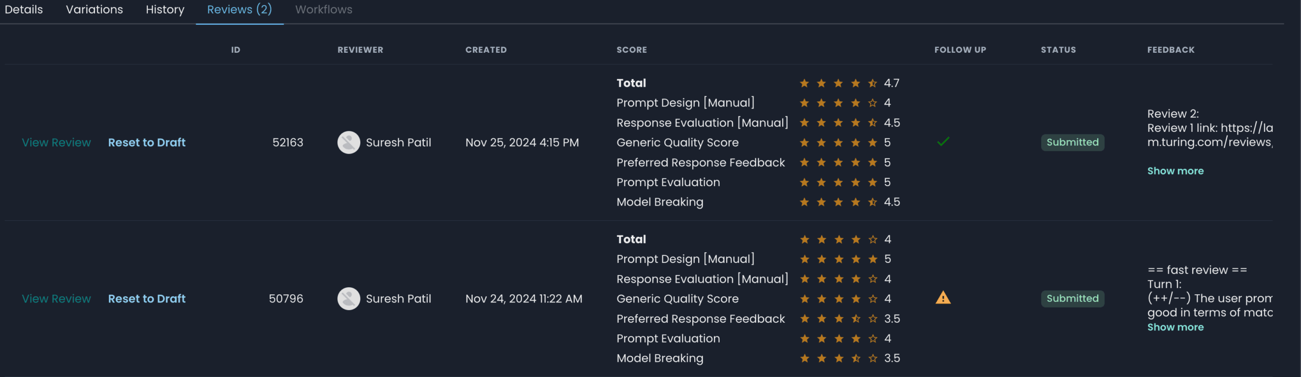The width and height of the screenshot is (1301, 377).
Task: Click Prompt Design stars in first review
Action: [838, 103]
